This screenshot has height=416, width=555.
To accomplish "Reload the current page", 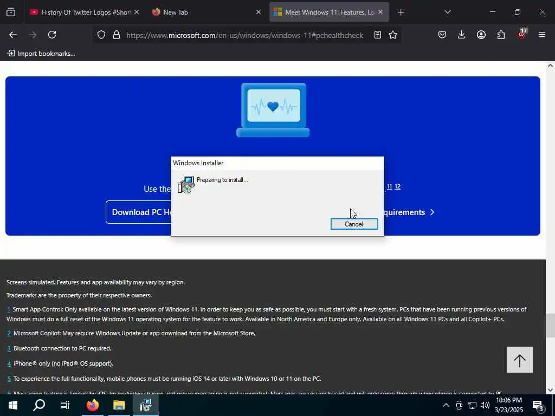I will coord(52,35).
